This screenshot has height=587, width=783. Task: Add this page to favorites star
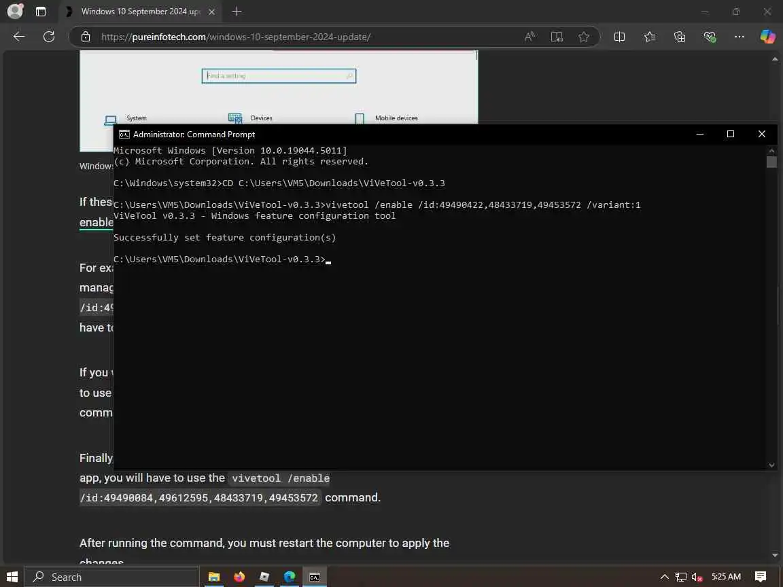(x=584, y=37)
